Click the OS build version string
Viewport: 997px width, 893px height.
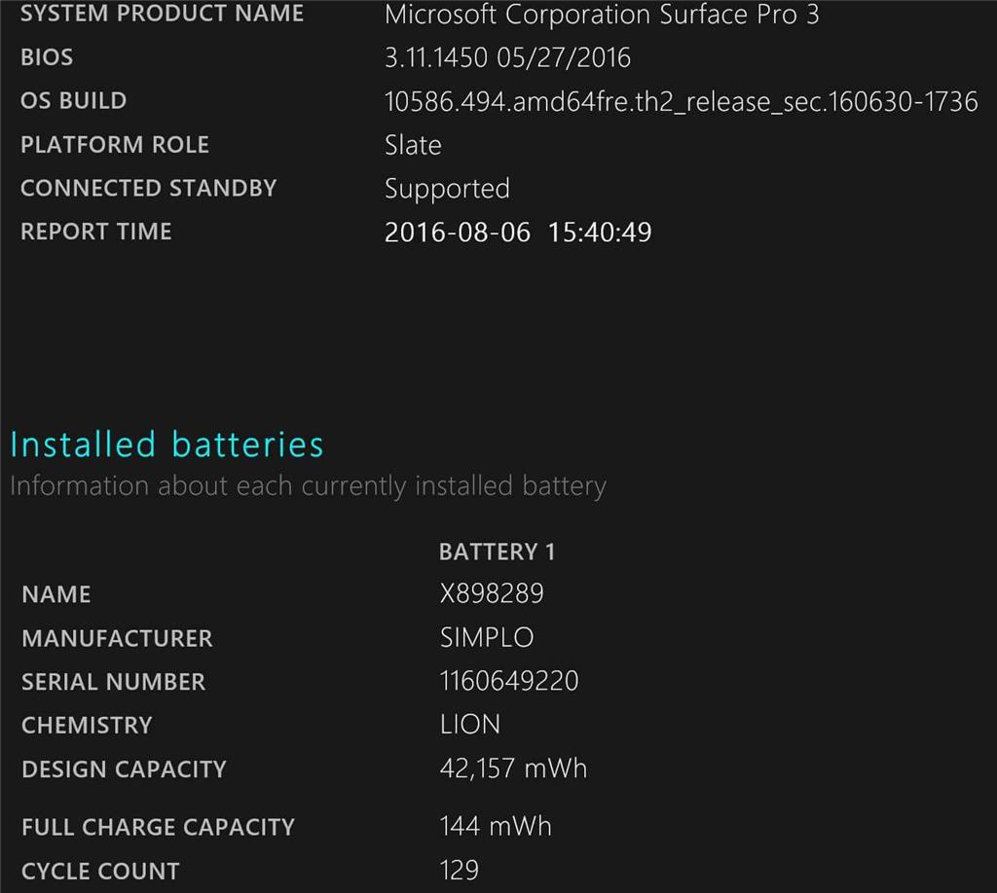pyautogui.click(x=681, y=102)
